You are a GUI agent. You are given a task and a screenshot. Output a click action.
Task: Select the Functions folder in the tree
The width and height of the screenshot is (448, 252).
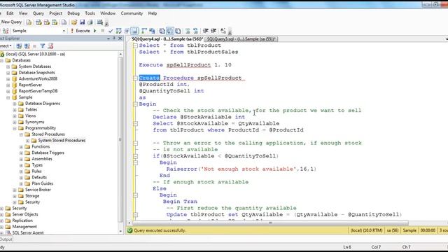click(41, 146)
